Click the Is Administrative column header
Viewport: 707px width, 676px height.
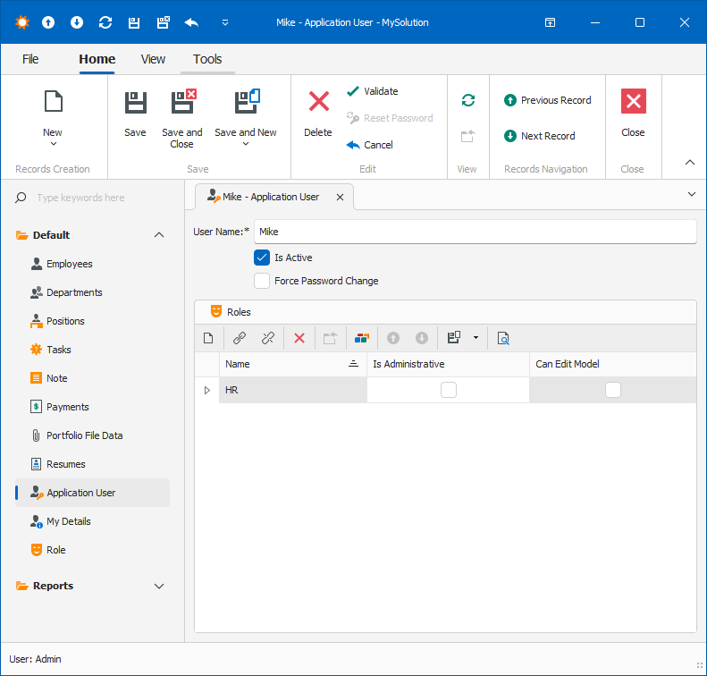click(x=448, y=364)
